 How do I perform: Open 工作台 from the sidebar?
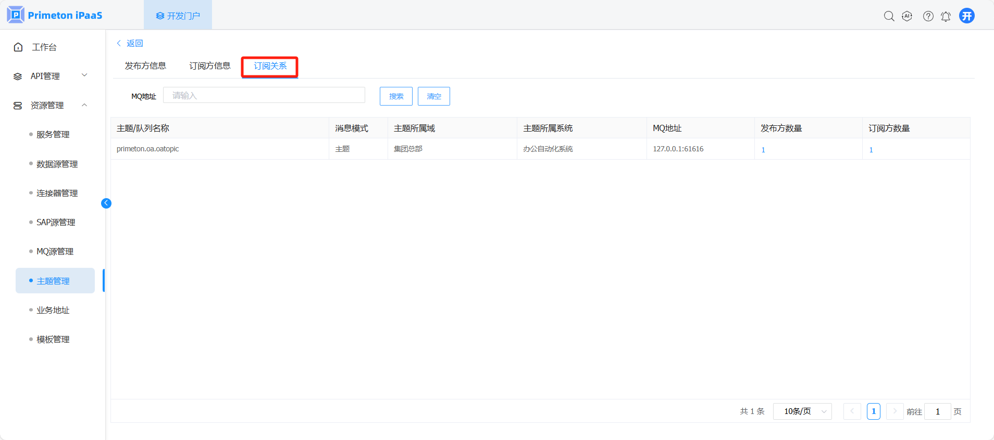(44, 47)
